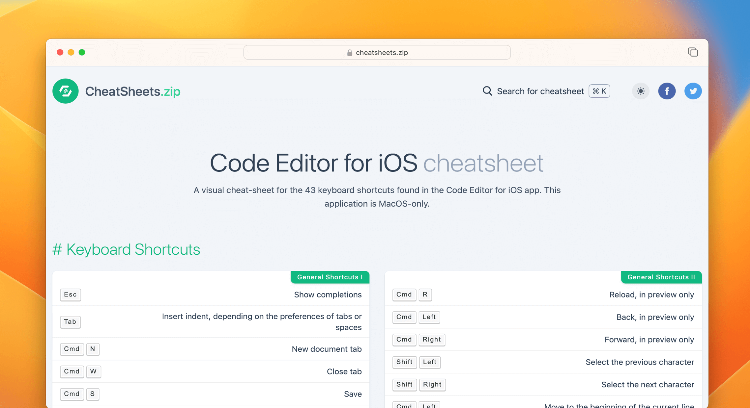Click the tab overview icon in the top-right corner
750x408 pixels.
(x=693, y=52)
